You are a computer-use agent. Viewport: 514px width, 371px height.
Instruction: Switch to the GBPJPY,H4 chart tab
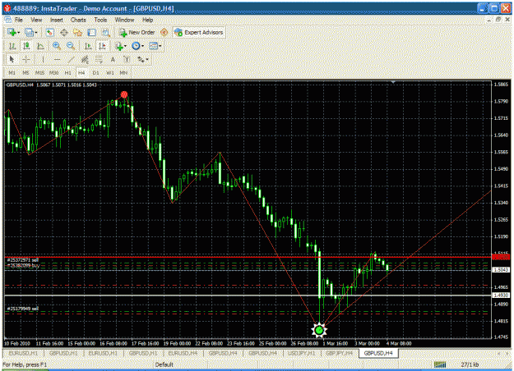[340, 353]
